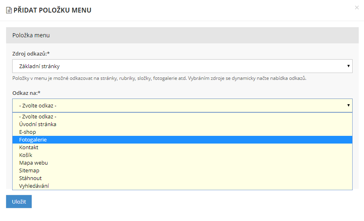Choose Kontakt from the link options
The width and height of the screenshot is (364, 221).
(28, 147)
